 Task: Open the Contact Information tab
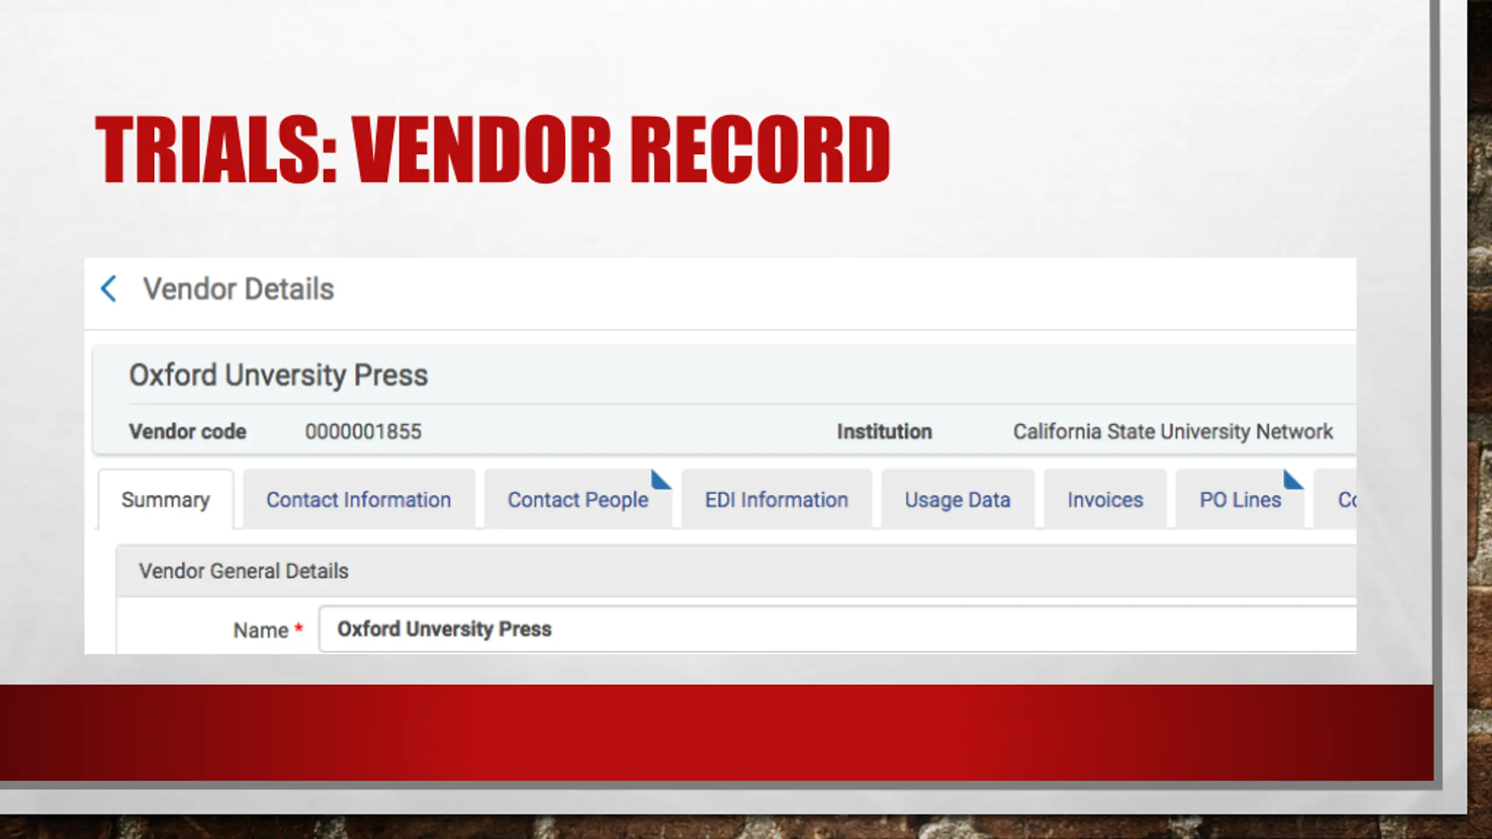tap(358, 500)
